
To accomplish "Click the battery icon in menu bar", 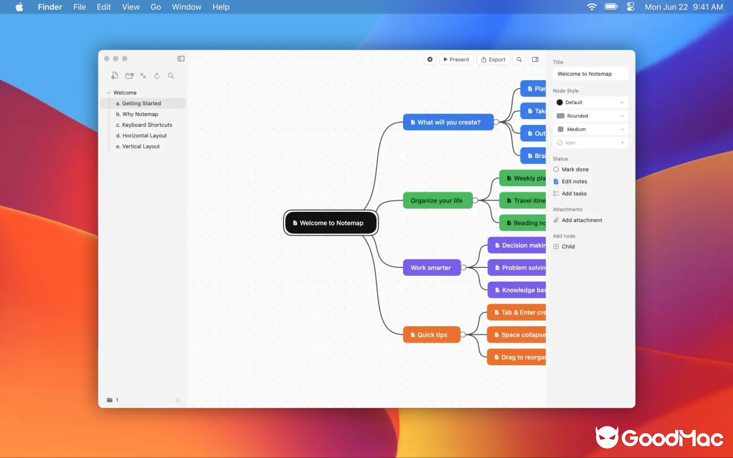I will coord(611,7).
